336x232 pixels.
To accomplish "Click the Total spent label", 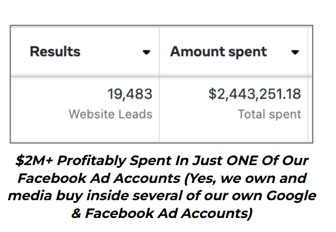I will (x=269, y=114).
